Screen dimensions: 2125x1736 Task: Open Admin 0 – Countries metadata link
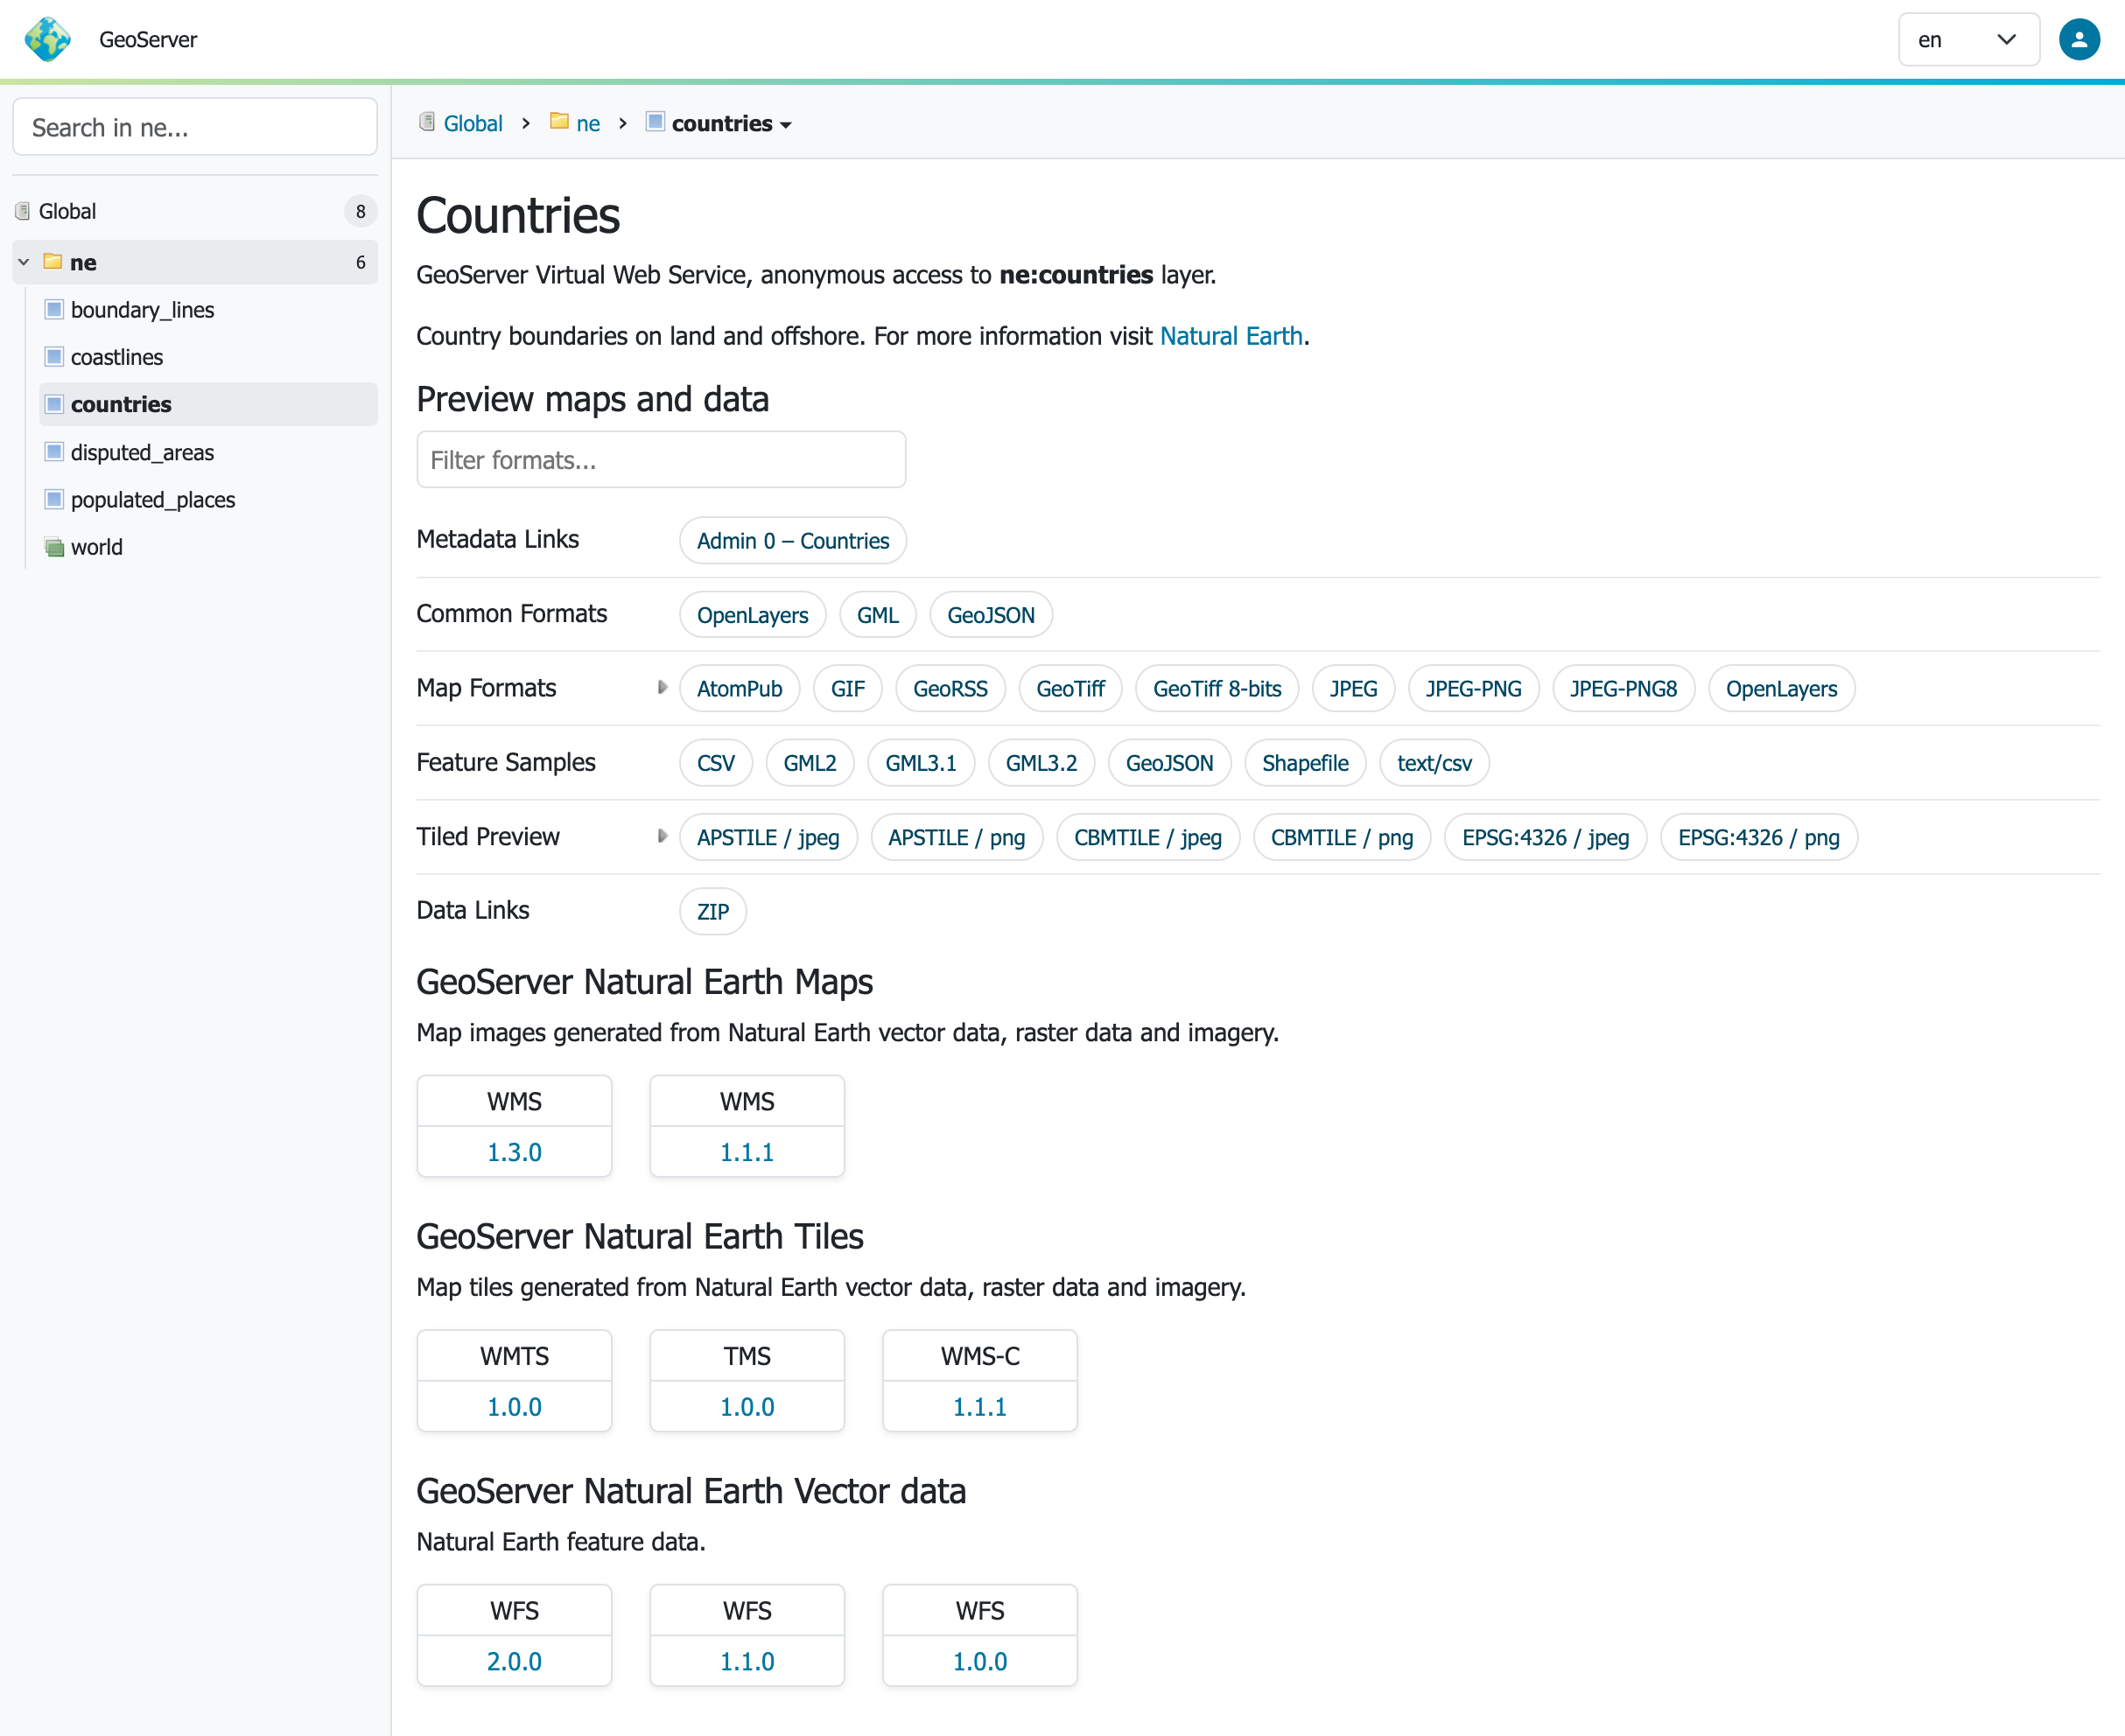pyautogui.click(x=793, y=541)
